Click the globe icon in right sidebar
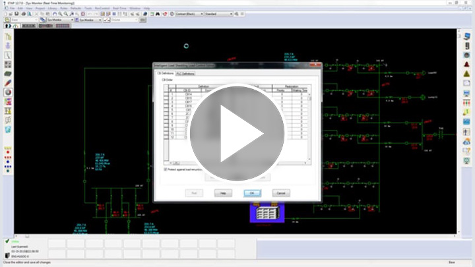Viewport: 475px width, 267px height. point(466,55)
